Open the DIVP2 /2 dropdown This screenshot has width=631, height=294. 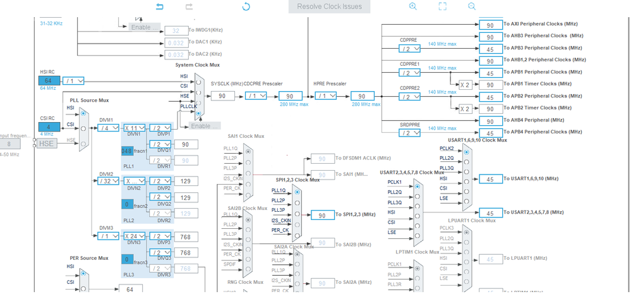160,181
